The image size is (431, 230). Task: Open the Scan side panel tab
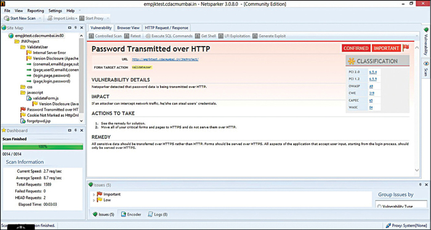point(426,69)
